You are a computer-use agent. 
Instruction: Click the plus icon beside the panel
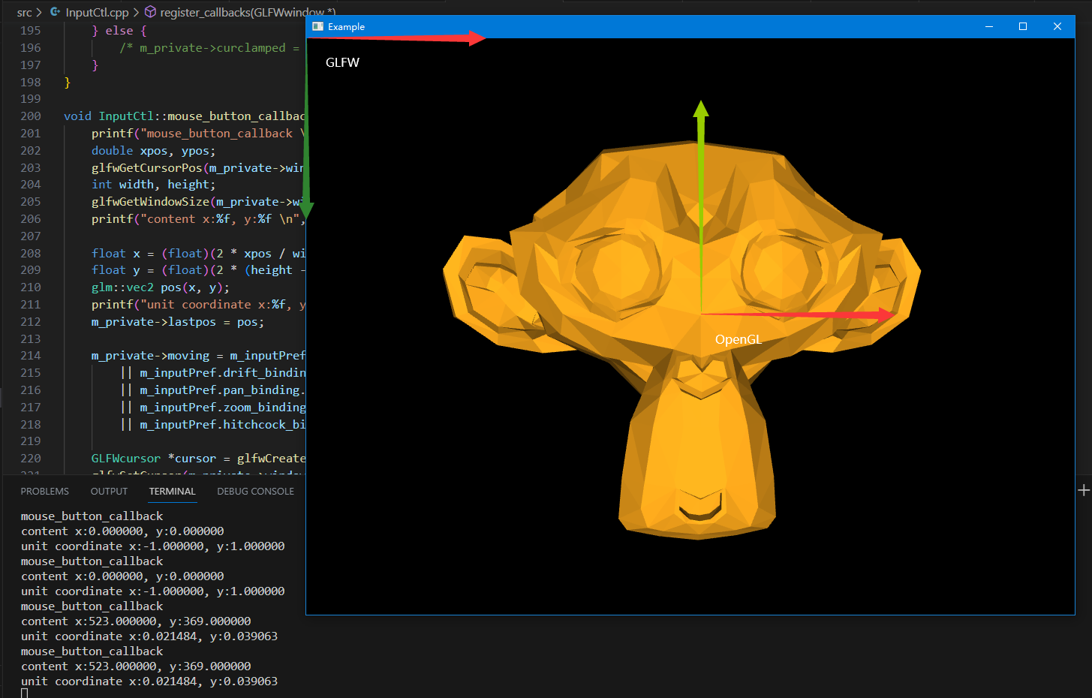coord(1084,490)
